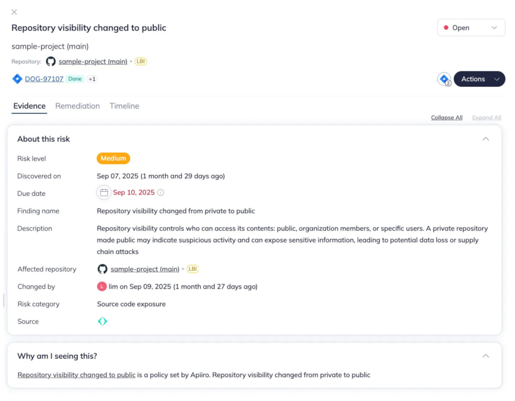Open the Actions dropdown menu
This screenshot has width=515, height=401.
[x=479, y=79]
